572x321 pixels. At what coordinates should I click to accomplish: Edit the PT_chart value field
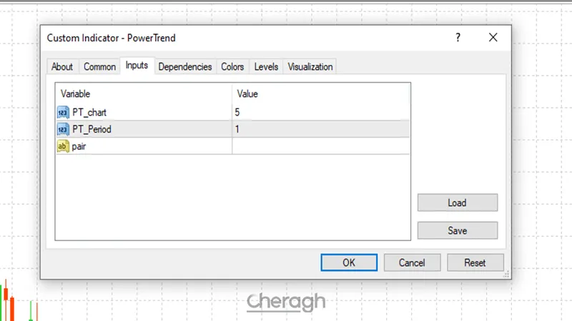pyautogui.click(x=320, y=112)
